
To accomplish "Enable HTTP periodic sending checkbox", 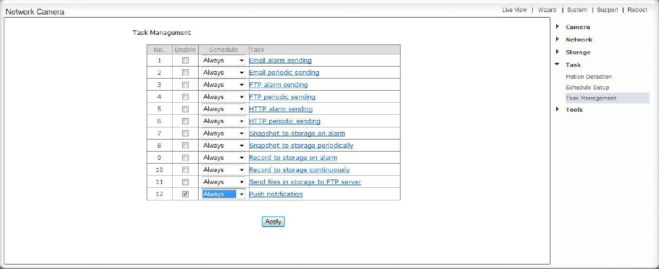I will tap(185, 121).
